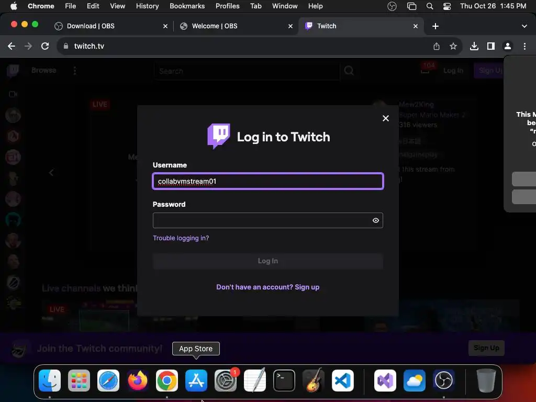Open the Weather app in dock
This screenshot has width=536, height=402.
click(x=415, y=380)
